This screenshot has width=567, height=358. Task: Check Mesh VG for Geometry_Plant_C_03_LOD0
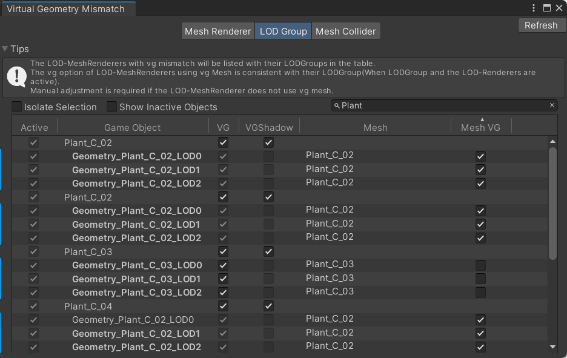(x=480, y=265)
